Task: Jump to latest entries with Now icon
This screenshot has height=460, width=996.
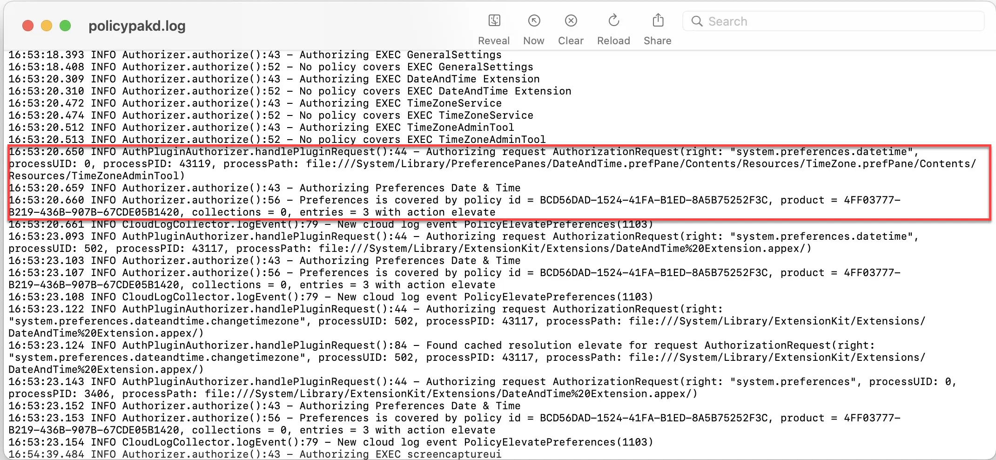Action: coord(533,21)
